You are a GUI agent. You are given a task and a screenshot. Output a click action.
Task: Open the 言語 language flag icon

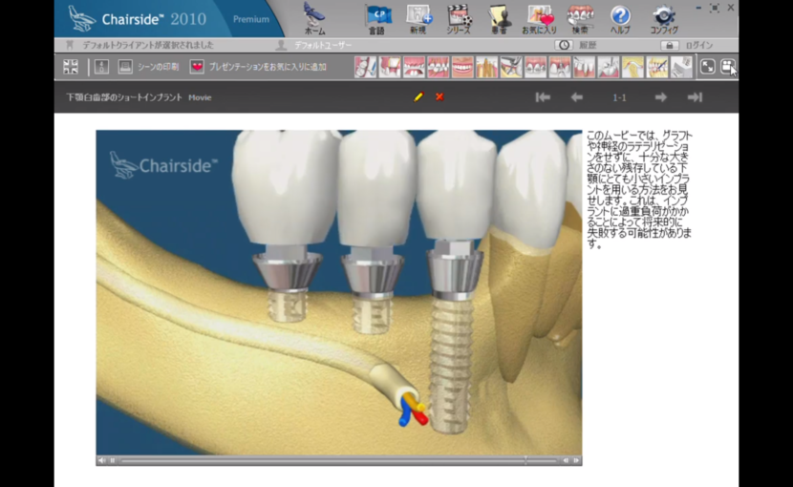click(x=377, y=19)
